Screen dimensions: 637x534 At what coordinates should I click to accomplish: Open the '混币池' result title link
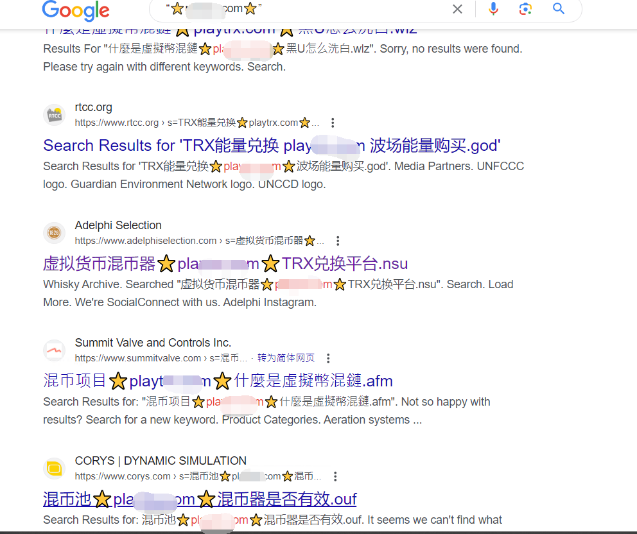click(x=200, y=499)
